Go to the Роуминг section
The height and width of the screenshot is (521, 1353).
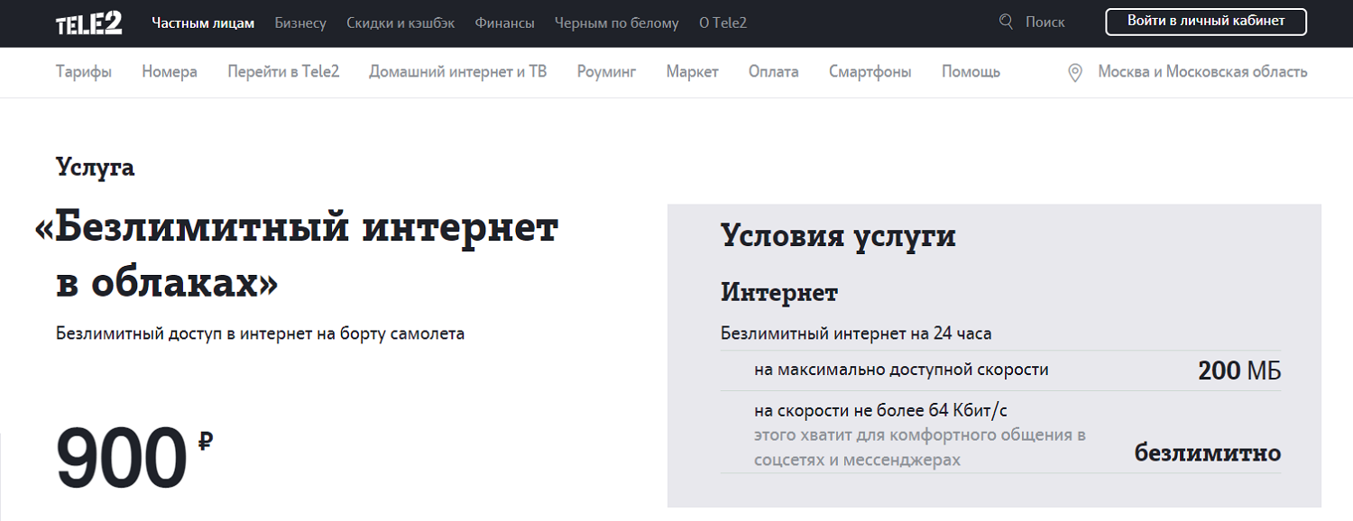click(607, 72)
